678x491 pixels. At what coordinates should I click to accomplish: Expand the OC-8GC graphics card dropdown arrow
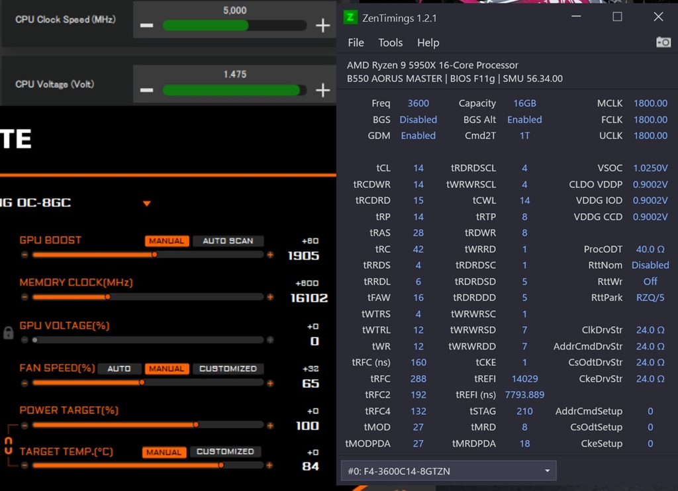click(147, 204)
